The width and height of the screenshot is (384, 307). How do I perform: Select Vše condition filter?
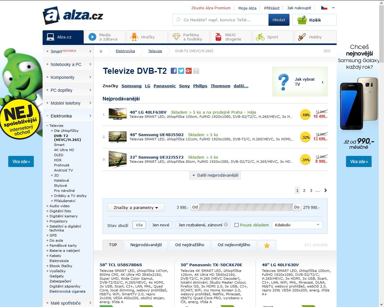coord(139,225)
